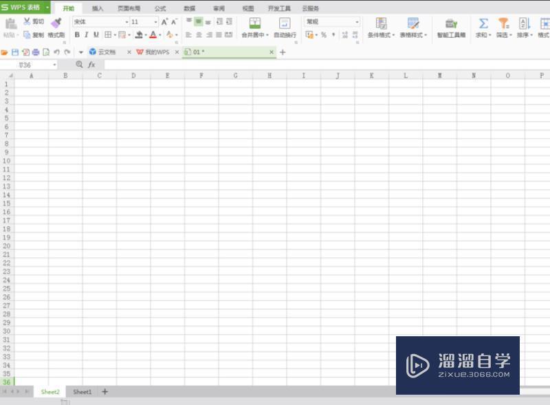Viewport: 550px width, 405px height.
Task: Toggle underline formatting
Action: (94, 34)
